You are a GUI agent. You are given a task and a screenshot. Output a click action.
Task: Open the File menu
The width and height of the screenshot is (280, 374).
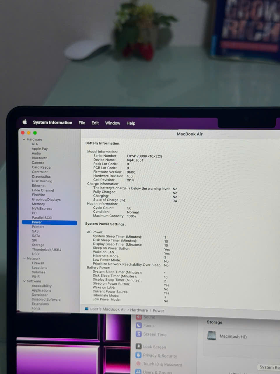(82, 123)
